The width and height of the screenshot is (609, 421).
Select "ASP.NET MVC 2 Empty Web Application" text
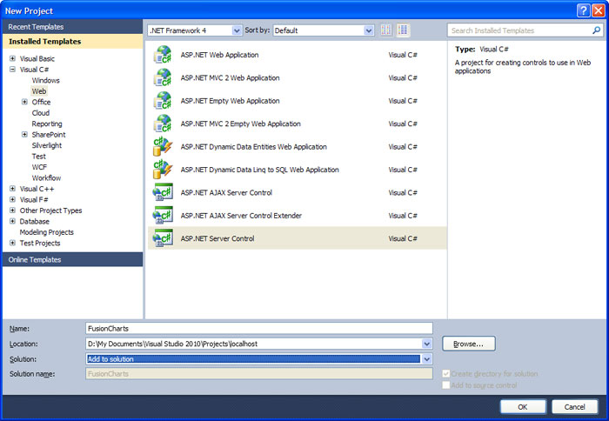click(x=240, y=124)
